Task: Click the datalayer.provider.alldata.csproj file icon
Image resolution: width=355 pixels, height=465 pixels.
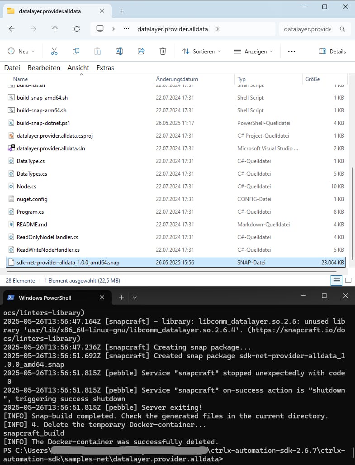Action: 11,135
